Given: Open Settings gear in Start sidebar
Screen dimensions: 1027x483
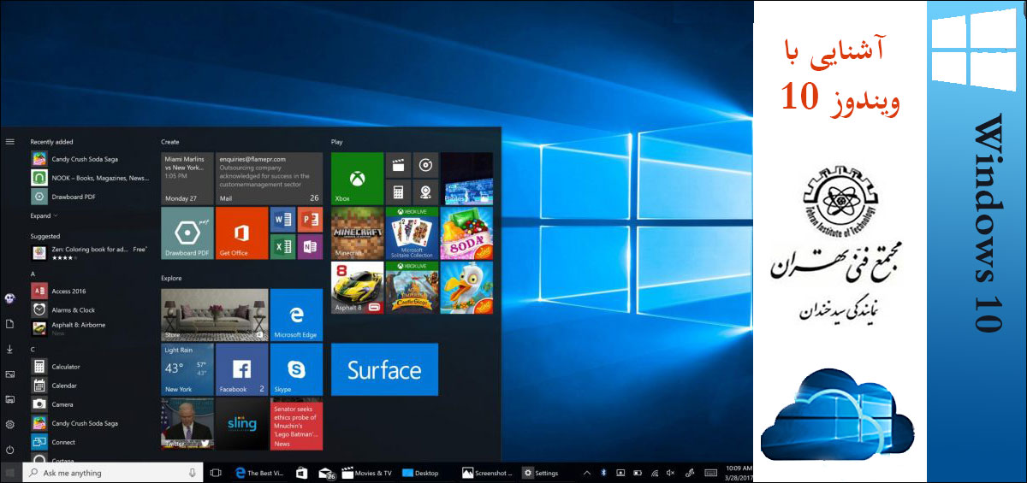Looking at the screenshot, I should coord(10,424).
